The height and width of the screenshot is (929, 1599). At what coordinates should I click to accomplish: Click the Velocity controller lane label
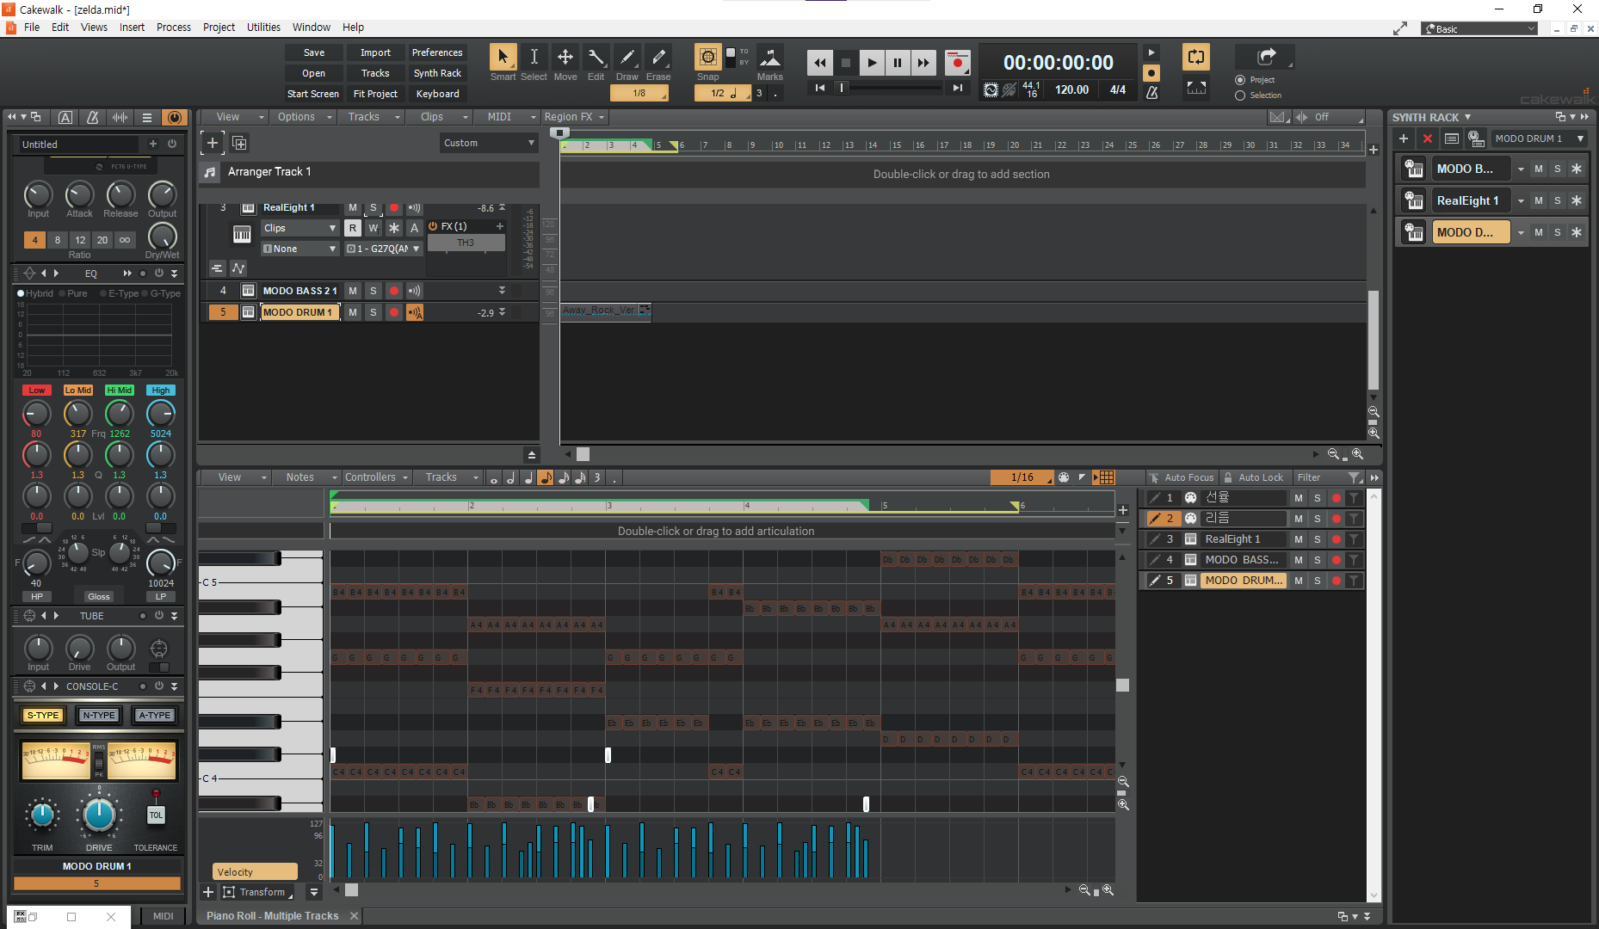click(x=255, y=871)
